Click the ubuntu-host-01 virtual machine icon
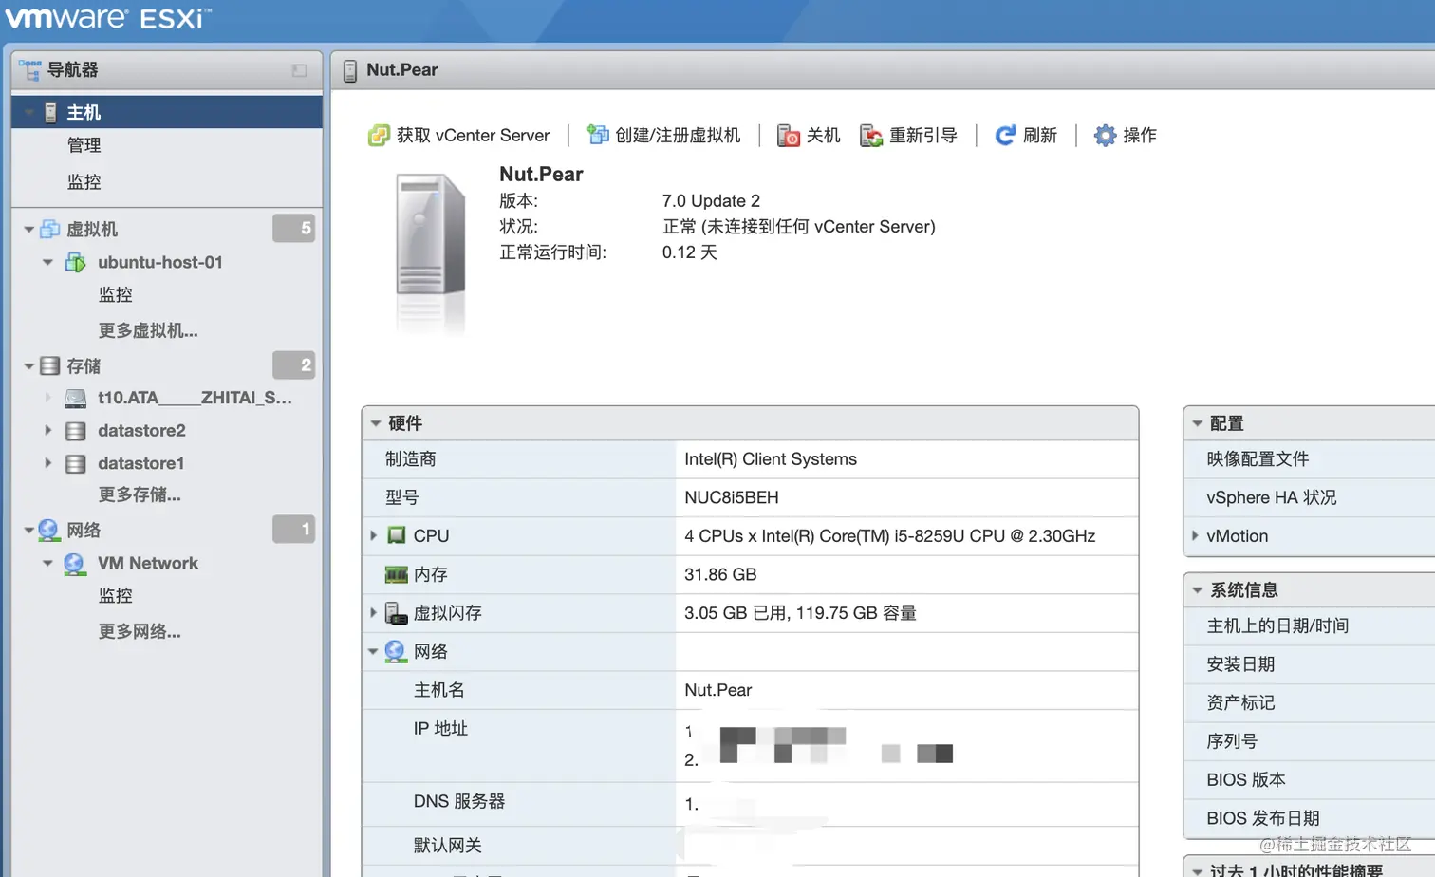Viewport: 1435px width, 877px height. 76,262
